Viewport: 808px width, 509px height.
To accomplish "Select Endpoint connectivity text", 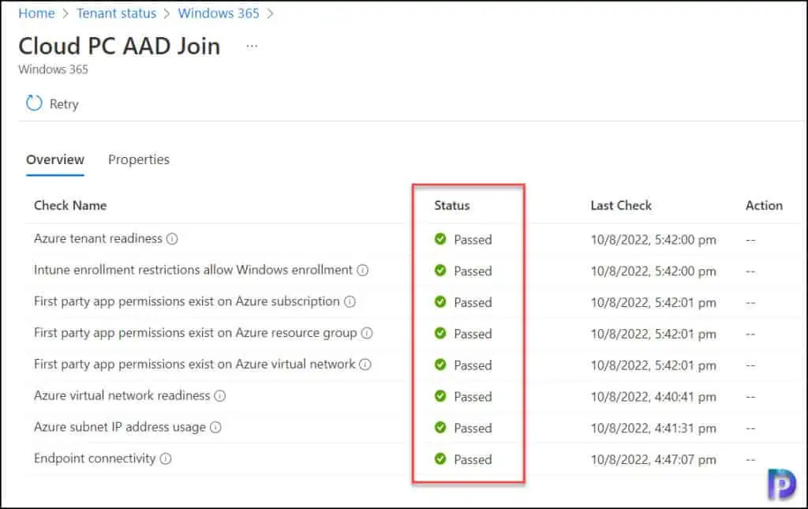I will [x=95, y=458].
